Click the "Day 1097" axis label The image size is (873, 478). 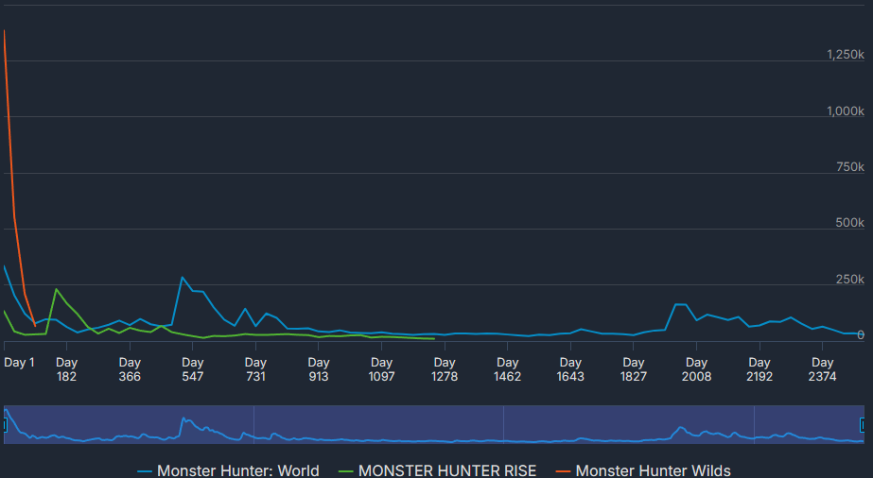381,369
